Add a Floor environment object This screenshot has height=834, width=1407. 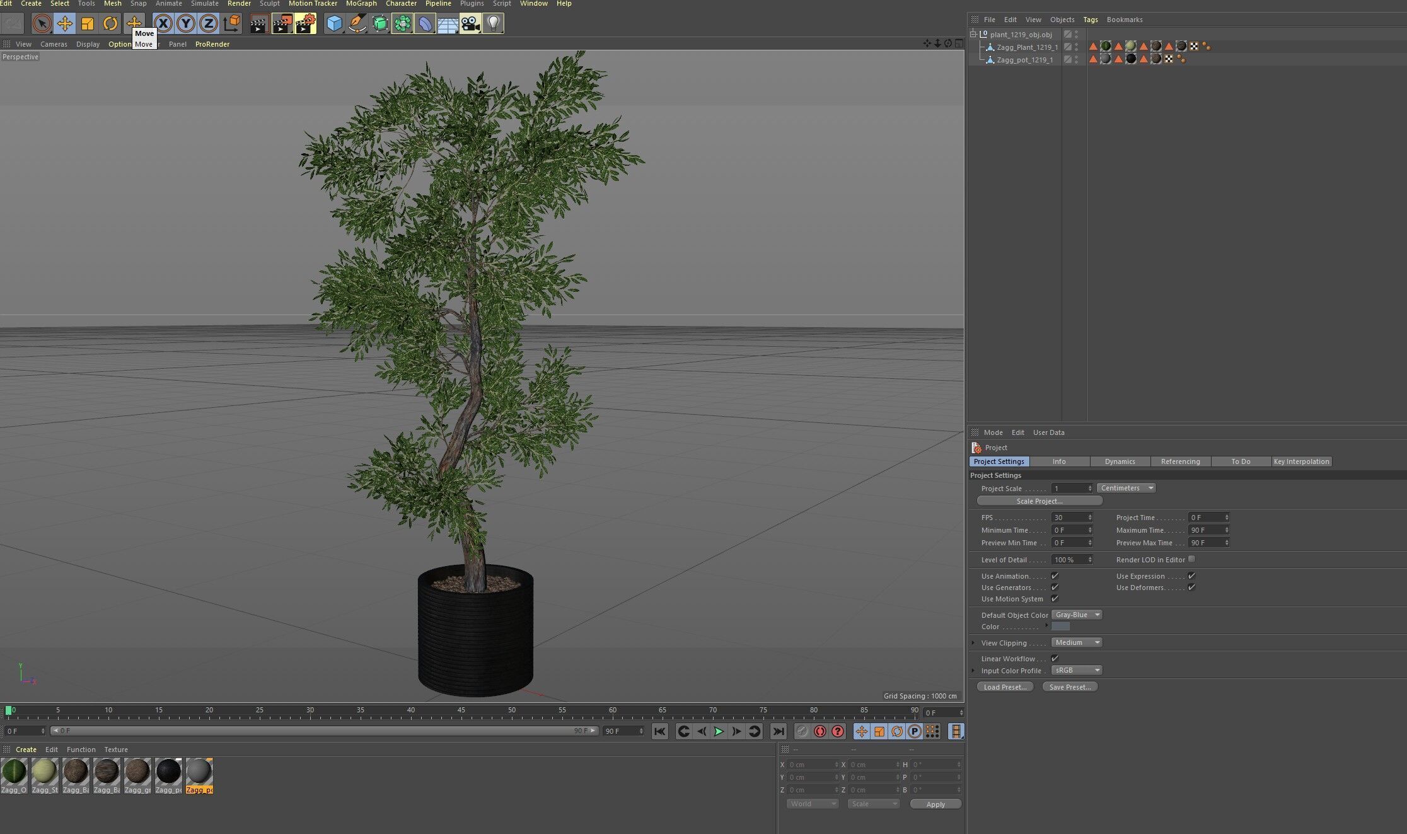coord(448,24)
